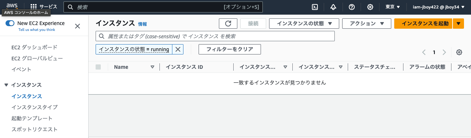Click the instance state column sort arrow
The width and height of the screenshot is (471, 138).
(285, 67)
